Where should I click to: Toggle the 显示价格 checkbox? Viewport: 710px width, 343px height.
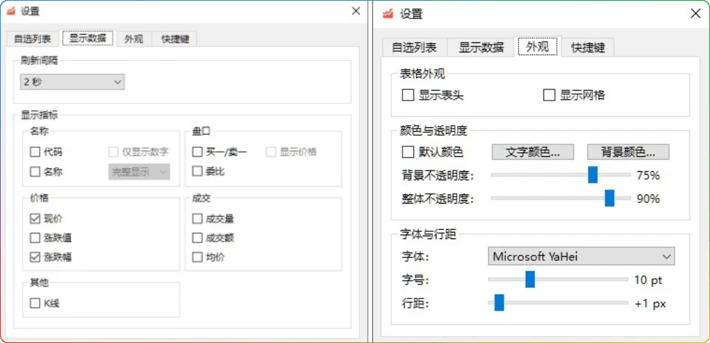click(x=271, y=152)
